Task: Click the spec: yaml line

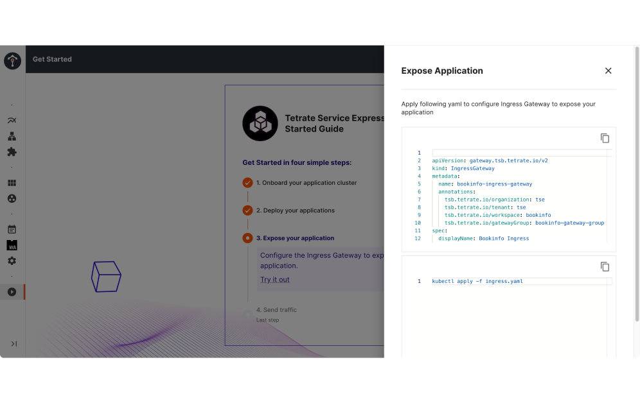Action: click(x=440, y=230)
